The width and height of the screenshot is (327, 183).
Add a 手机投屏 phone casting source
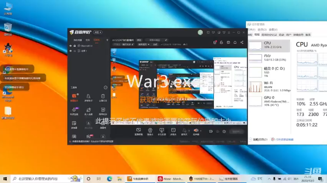[x=161, y=131]
